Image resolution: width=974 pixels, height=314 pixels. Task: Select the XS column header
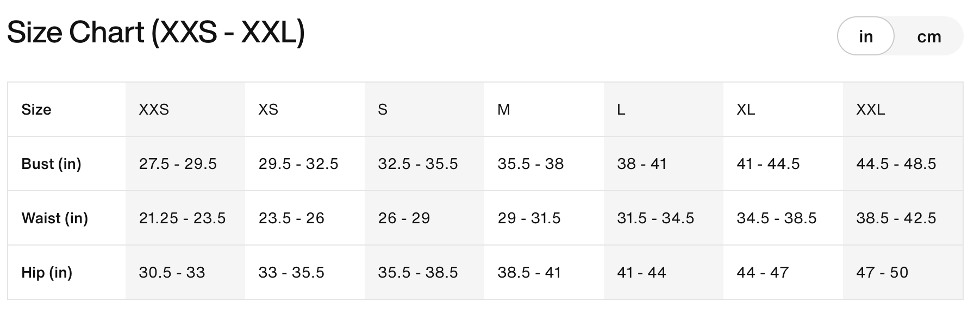[x=268, y=110]
